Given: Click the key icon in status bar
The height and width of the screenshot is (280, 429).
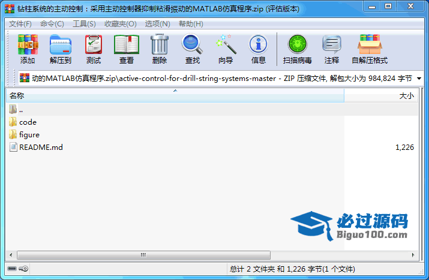Looking at the screenshot, I should (x=23, y=269).
